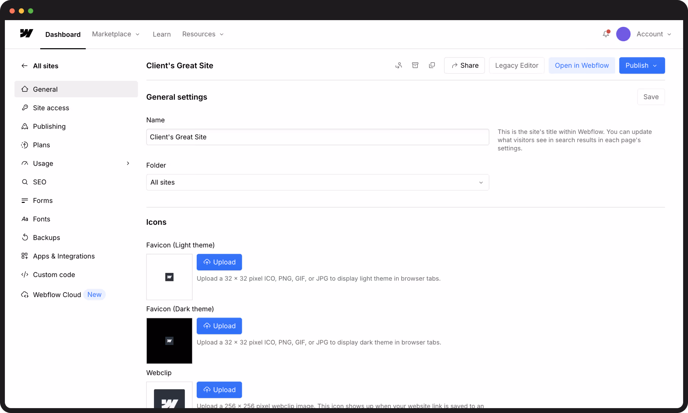Archive the site using the archive icon

click(415, 65)
